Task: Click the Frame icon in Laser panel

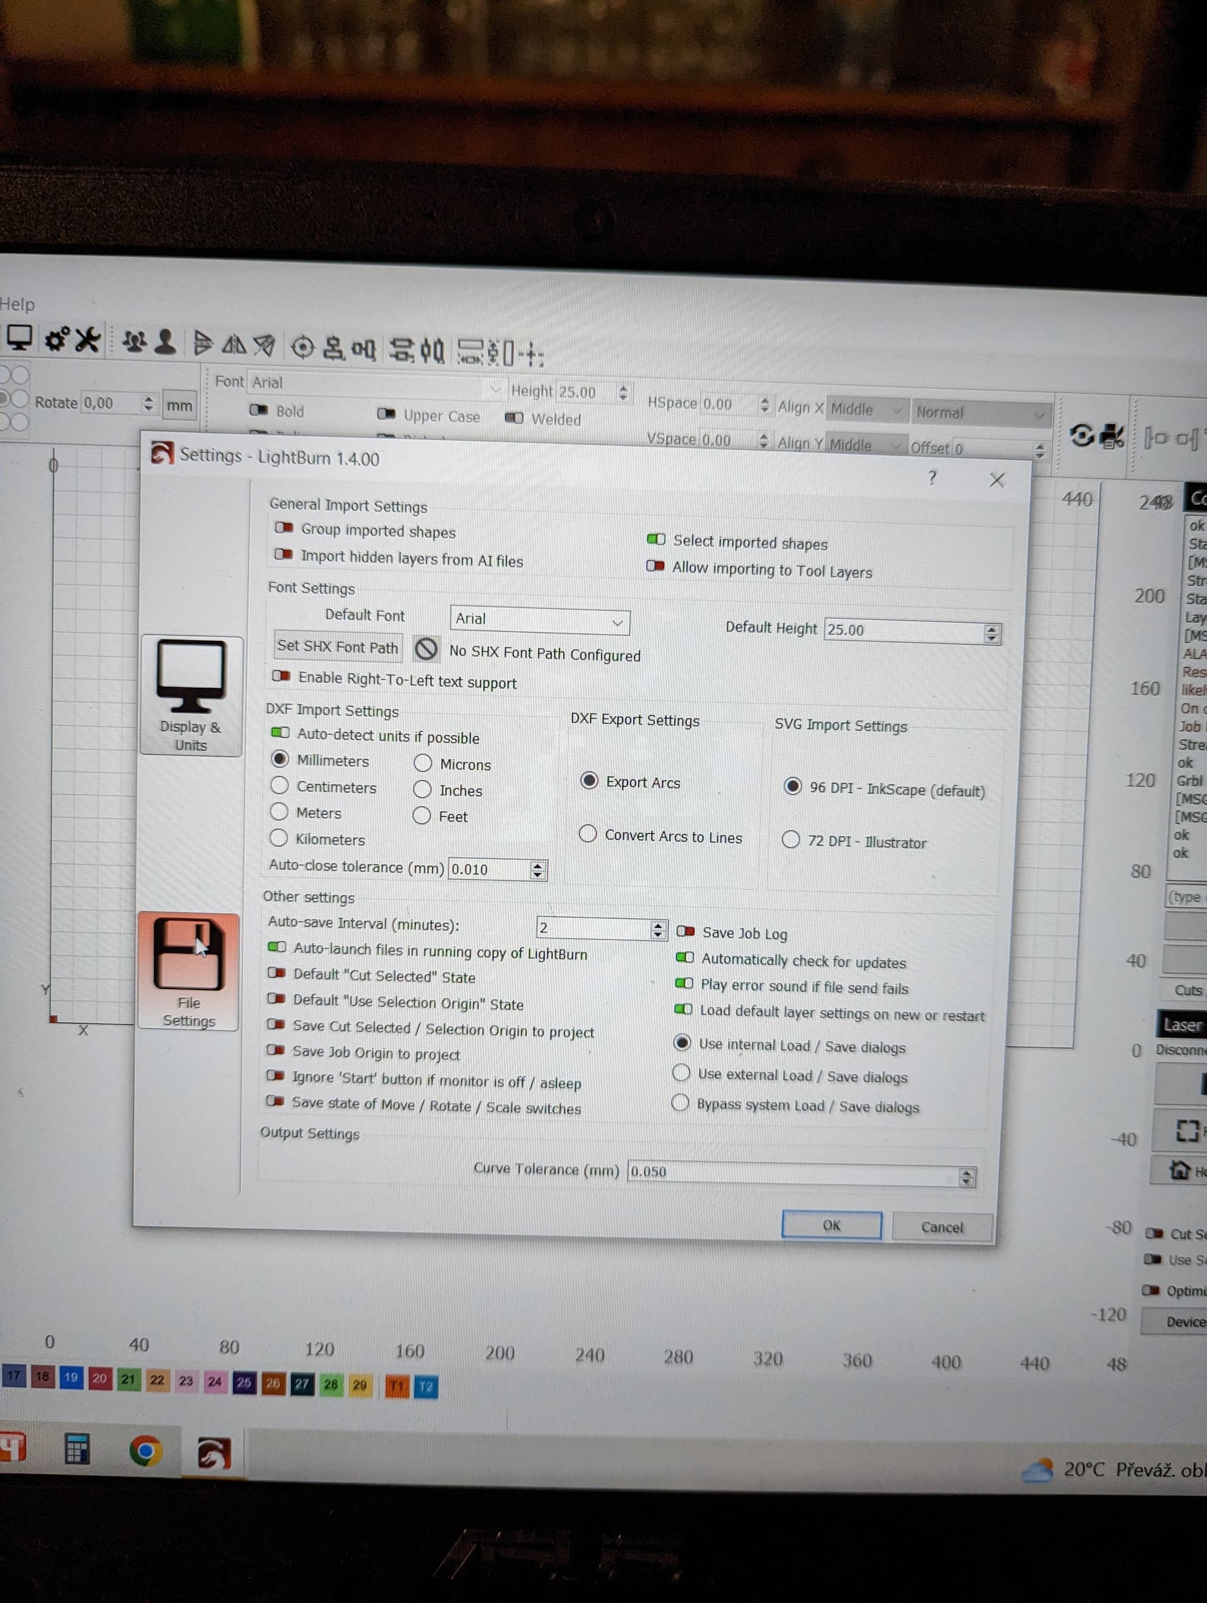Action: coord(1188,1130)
